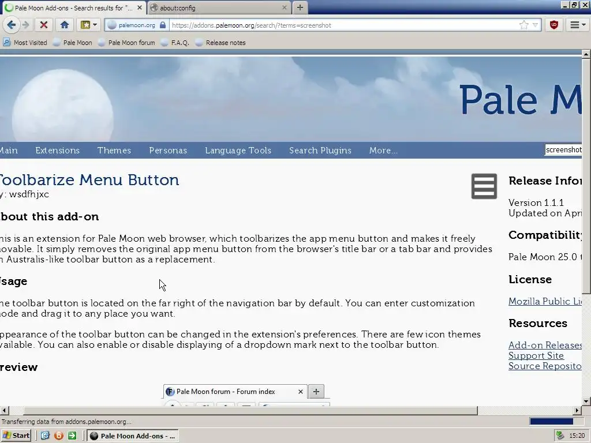Open the Support Site link

point(536,355)
